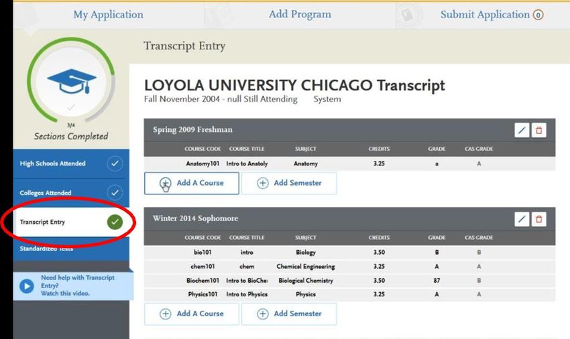Click the 'System' label under title

[327, 99]
